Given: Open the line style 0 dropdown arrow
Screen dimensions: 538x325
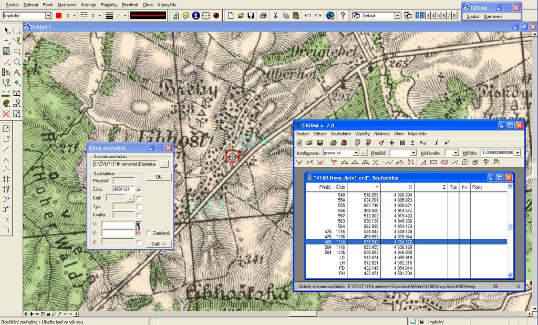Looking at the screenshot, I should pyautogui.click(x=100, y=15).
